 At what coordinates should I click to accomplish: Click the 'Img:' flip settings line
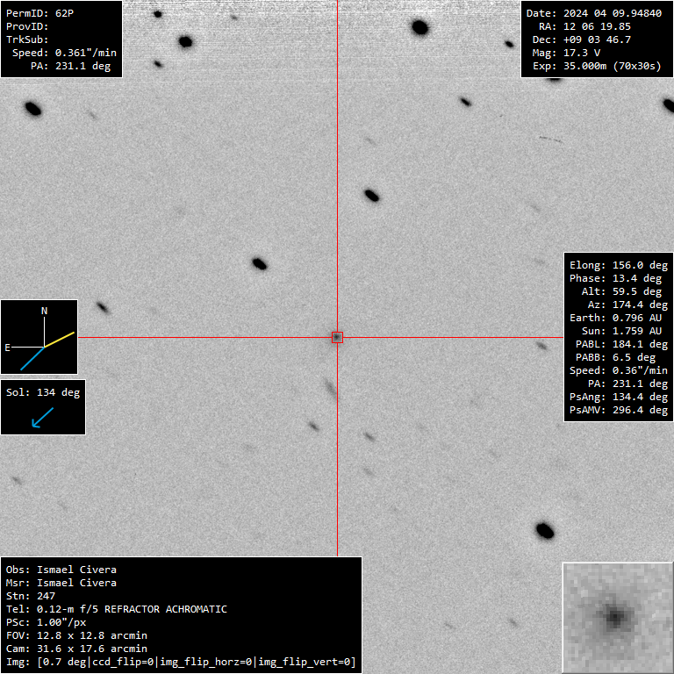pos(181,662)
